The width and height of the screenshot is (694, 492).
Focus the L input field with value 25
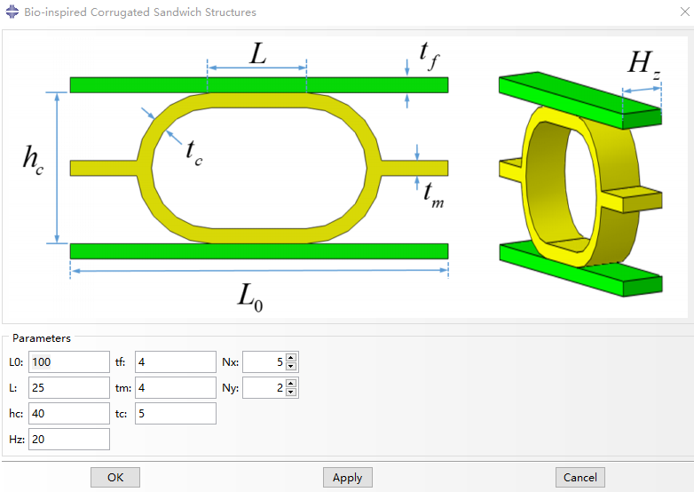click(69, 387)
